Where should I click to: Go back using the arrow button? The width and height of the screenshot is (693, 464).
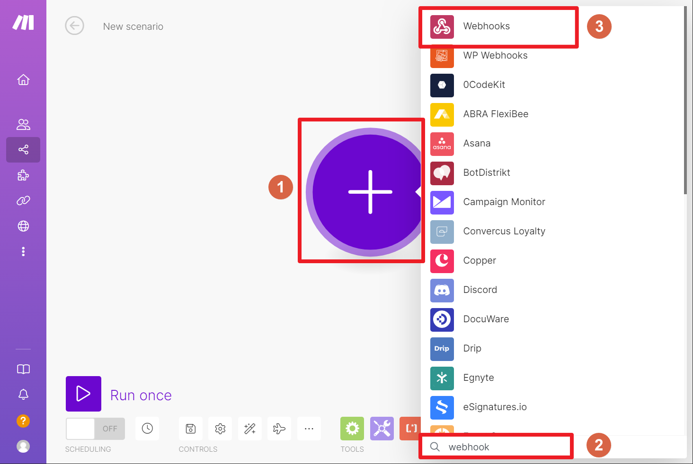[x=75, y=26]
